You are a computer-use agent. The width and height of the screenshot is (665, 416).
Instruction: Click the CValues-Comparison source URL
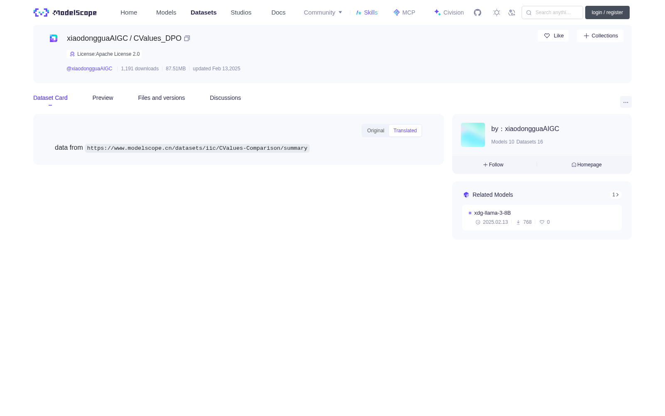(197, 148)
